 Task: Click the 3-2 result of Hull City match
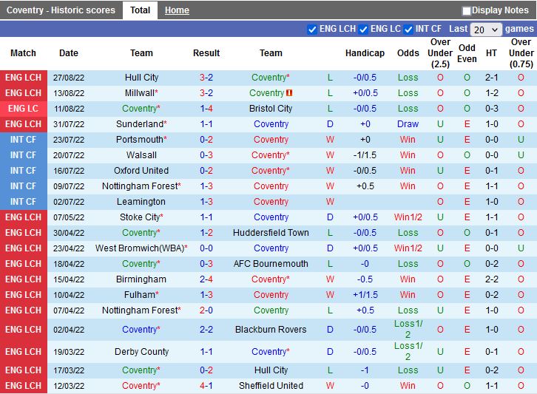[206, 78]
